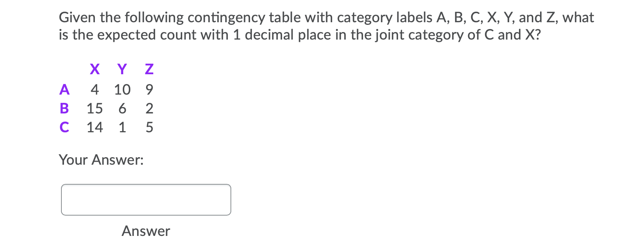This screenshot has height=251, width=638.
Task: Click inside the answer input box
Action: [146, 199]
